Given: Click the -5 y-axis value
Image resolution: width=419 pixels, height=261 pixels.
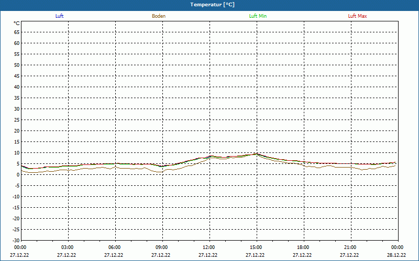Looking at the screenshot, I should [17, 186].
